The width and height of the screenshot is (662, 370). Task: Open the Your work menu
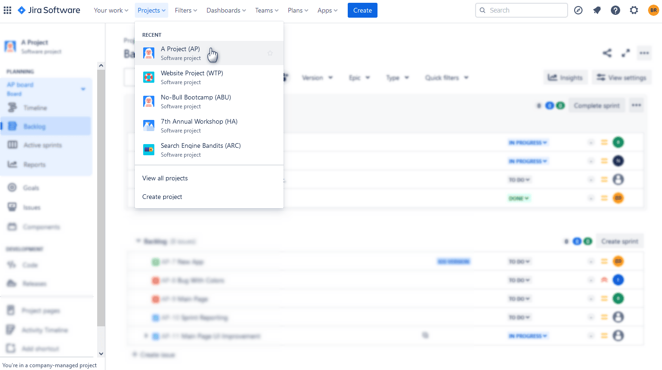(x=111, y=10)
